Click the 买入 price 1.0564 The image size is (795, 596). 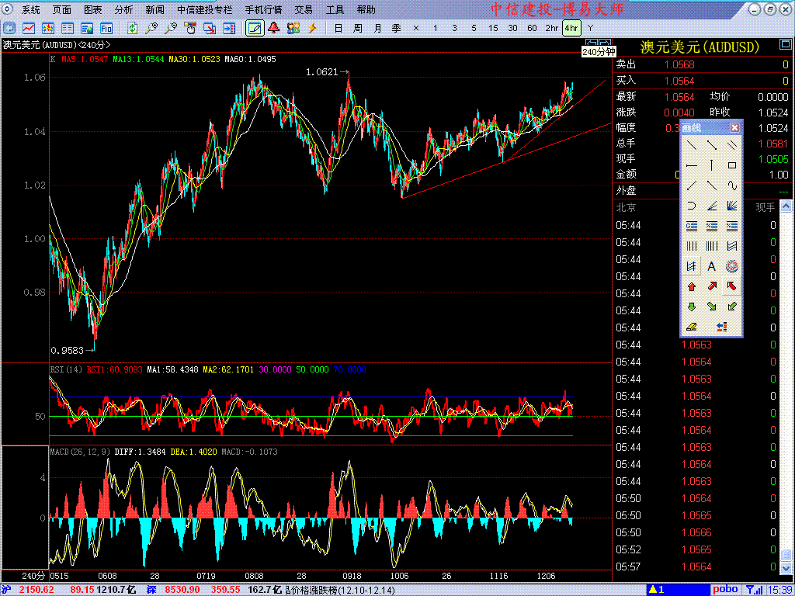tap(679, 81)
